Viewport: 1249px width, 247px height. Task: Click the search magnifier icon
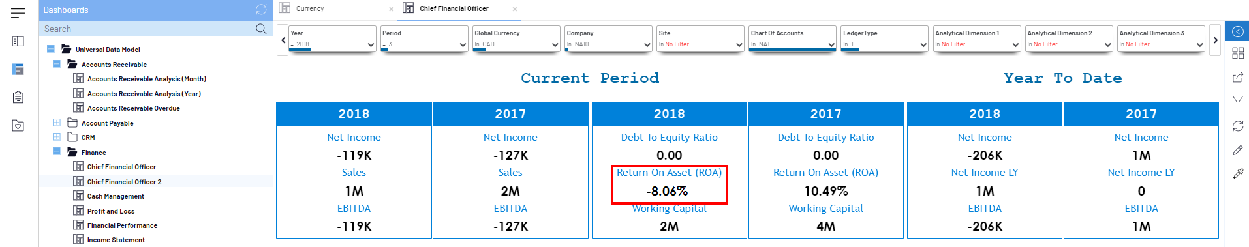click(x=261, y=29)
